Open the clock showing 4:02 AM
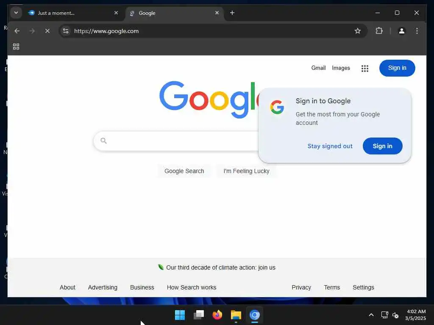The width and height of the screenshot is (434, 325). (x=416, y=315)
